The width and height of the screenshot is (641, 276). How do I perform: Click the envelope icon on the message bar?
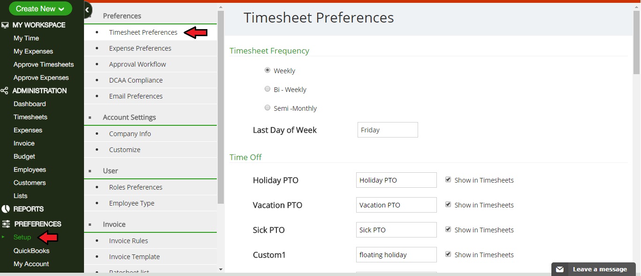(x=559, y=269)
